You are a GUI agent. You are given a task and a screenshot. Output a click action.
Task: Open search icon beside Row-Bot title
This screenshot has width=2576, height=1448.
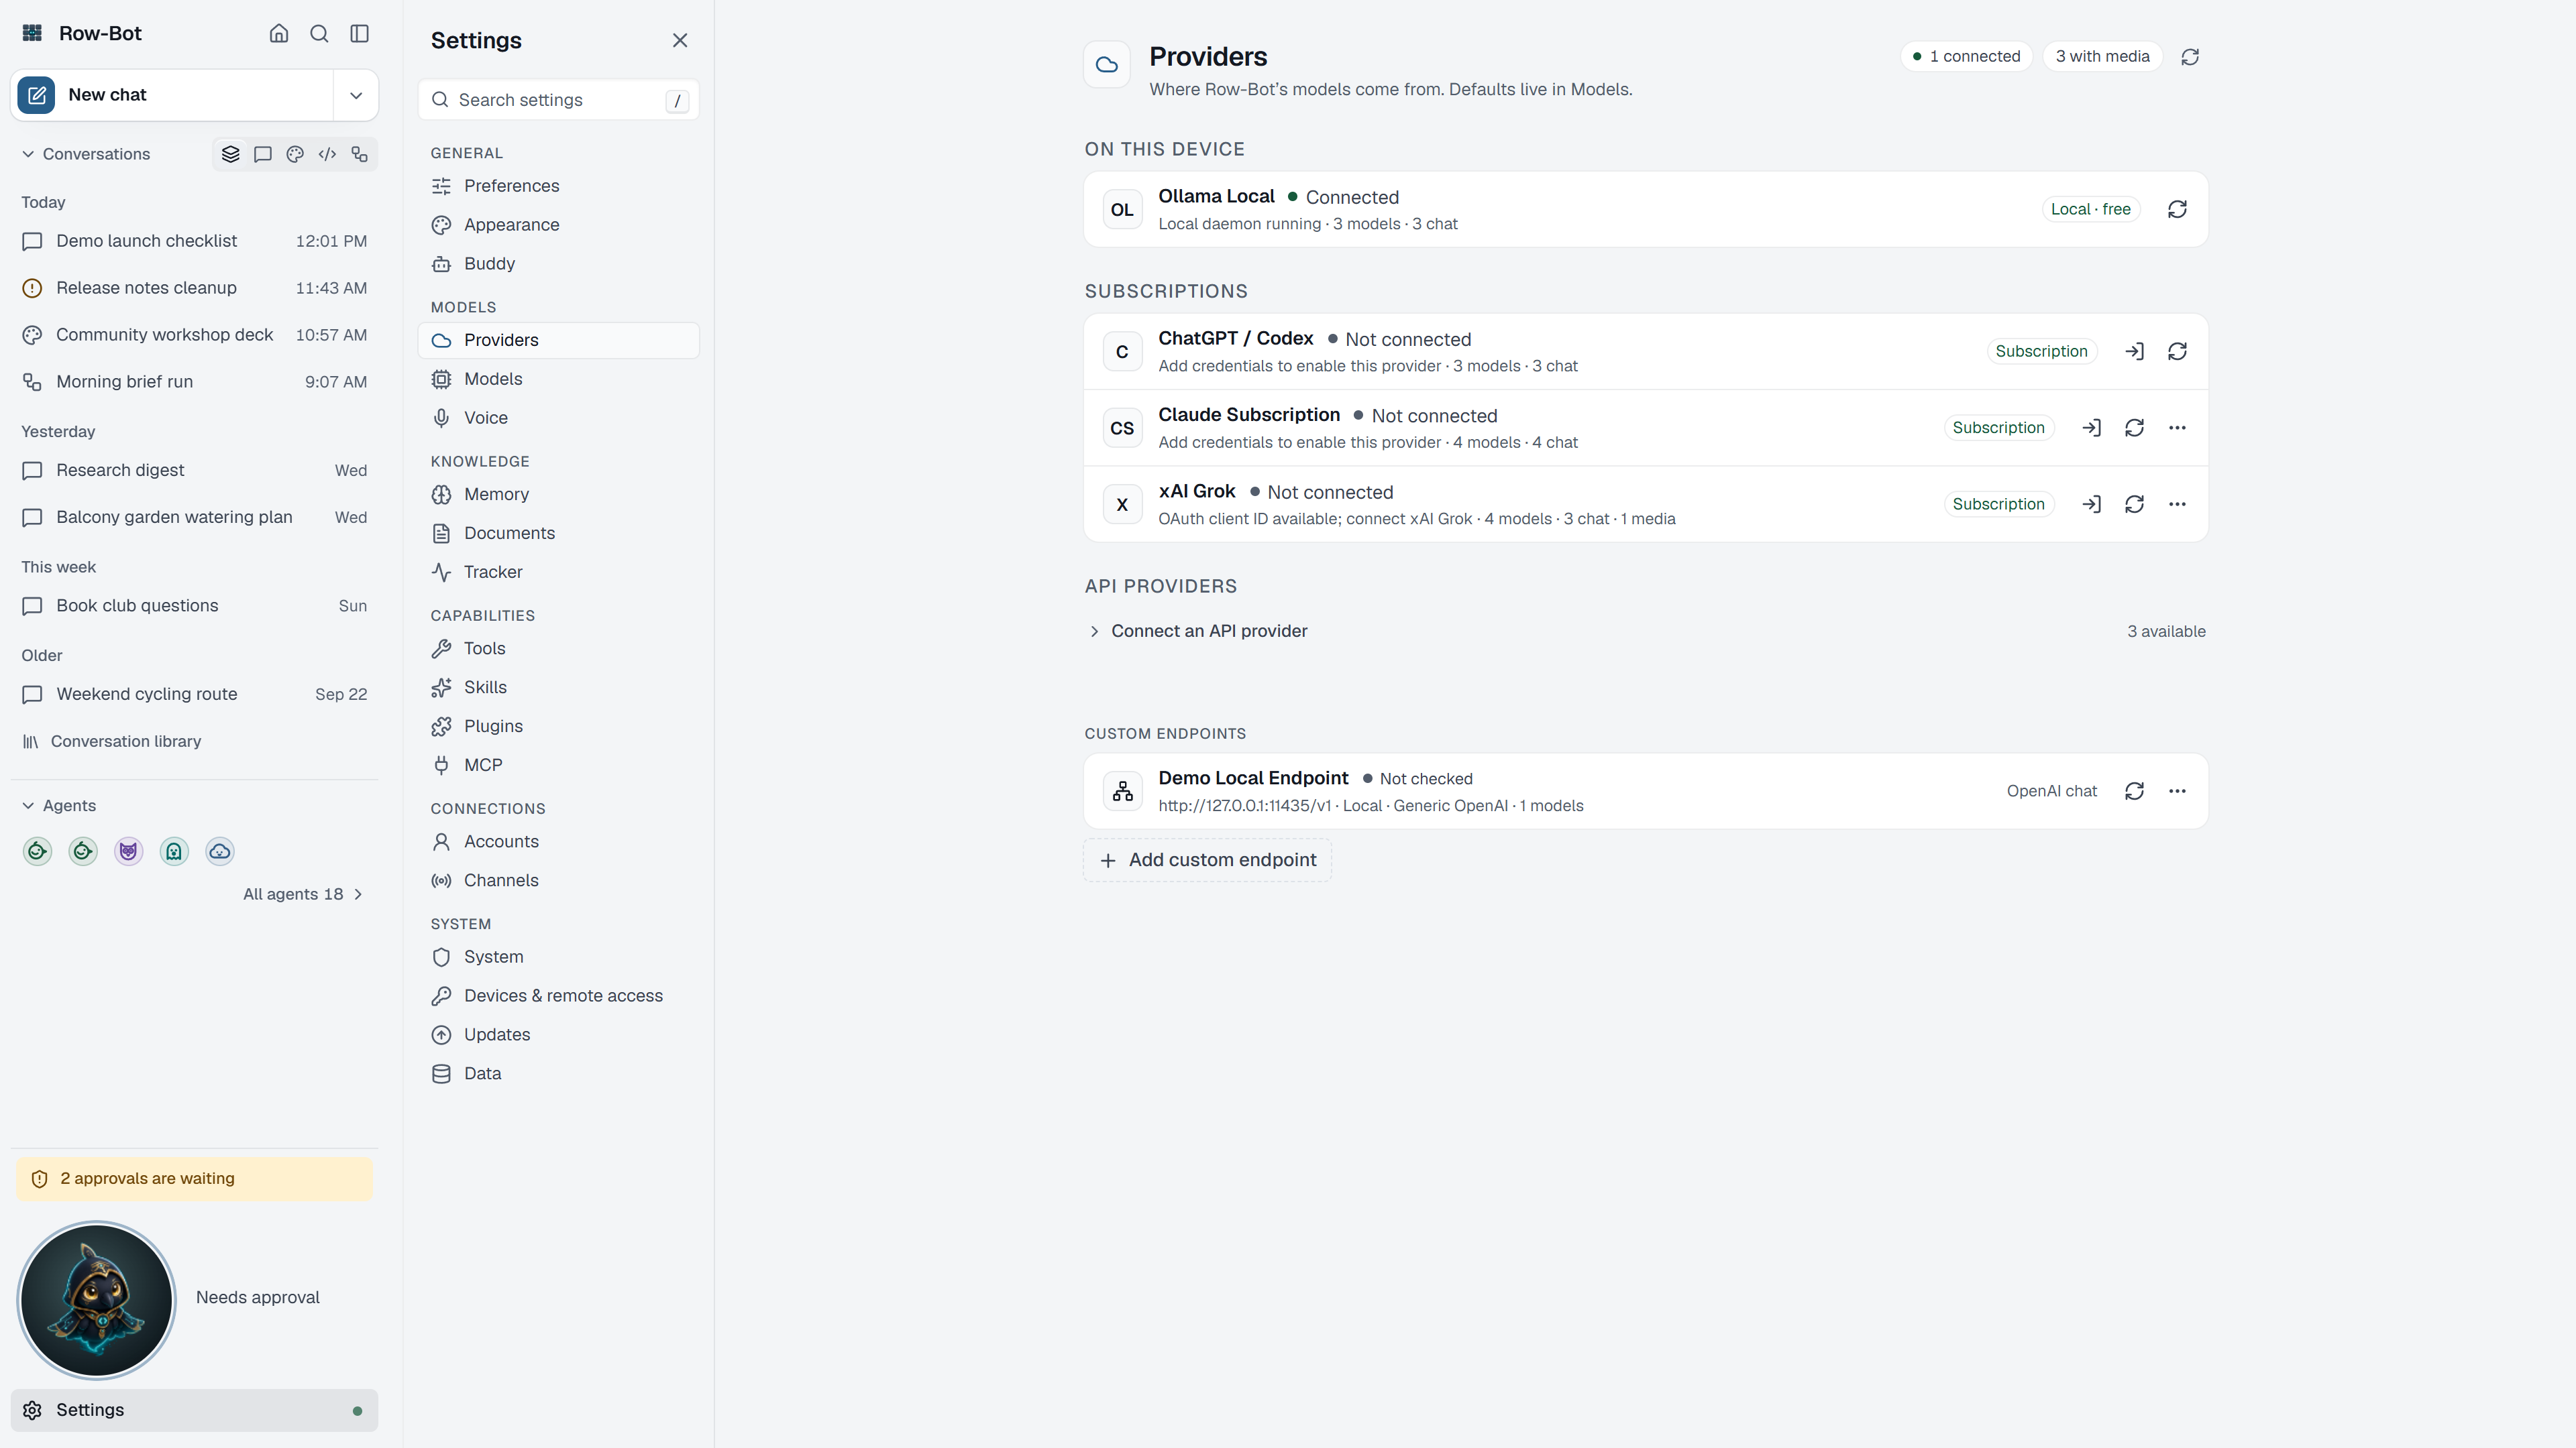pyautogui.click(x=319, y=33)
